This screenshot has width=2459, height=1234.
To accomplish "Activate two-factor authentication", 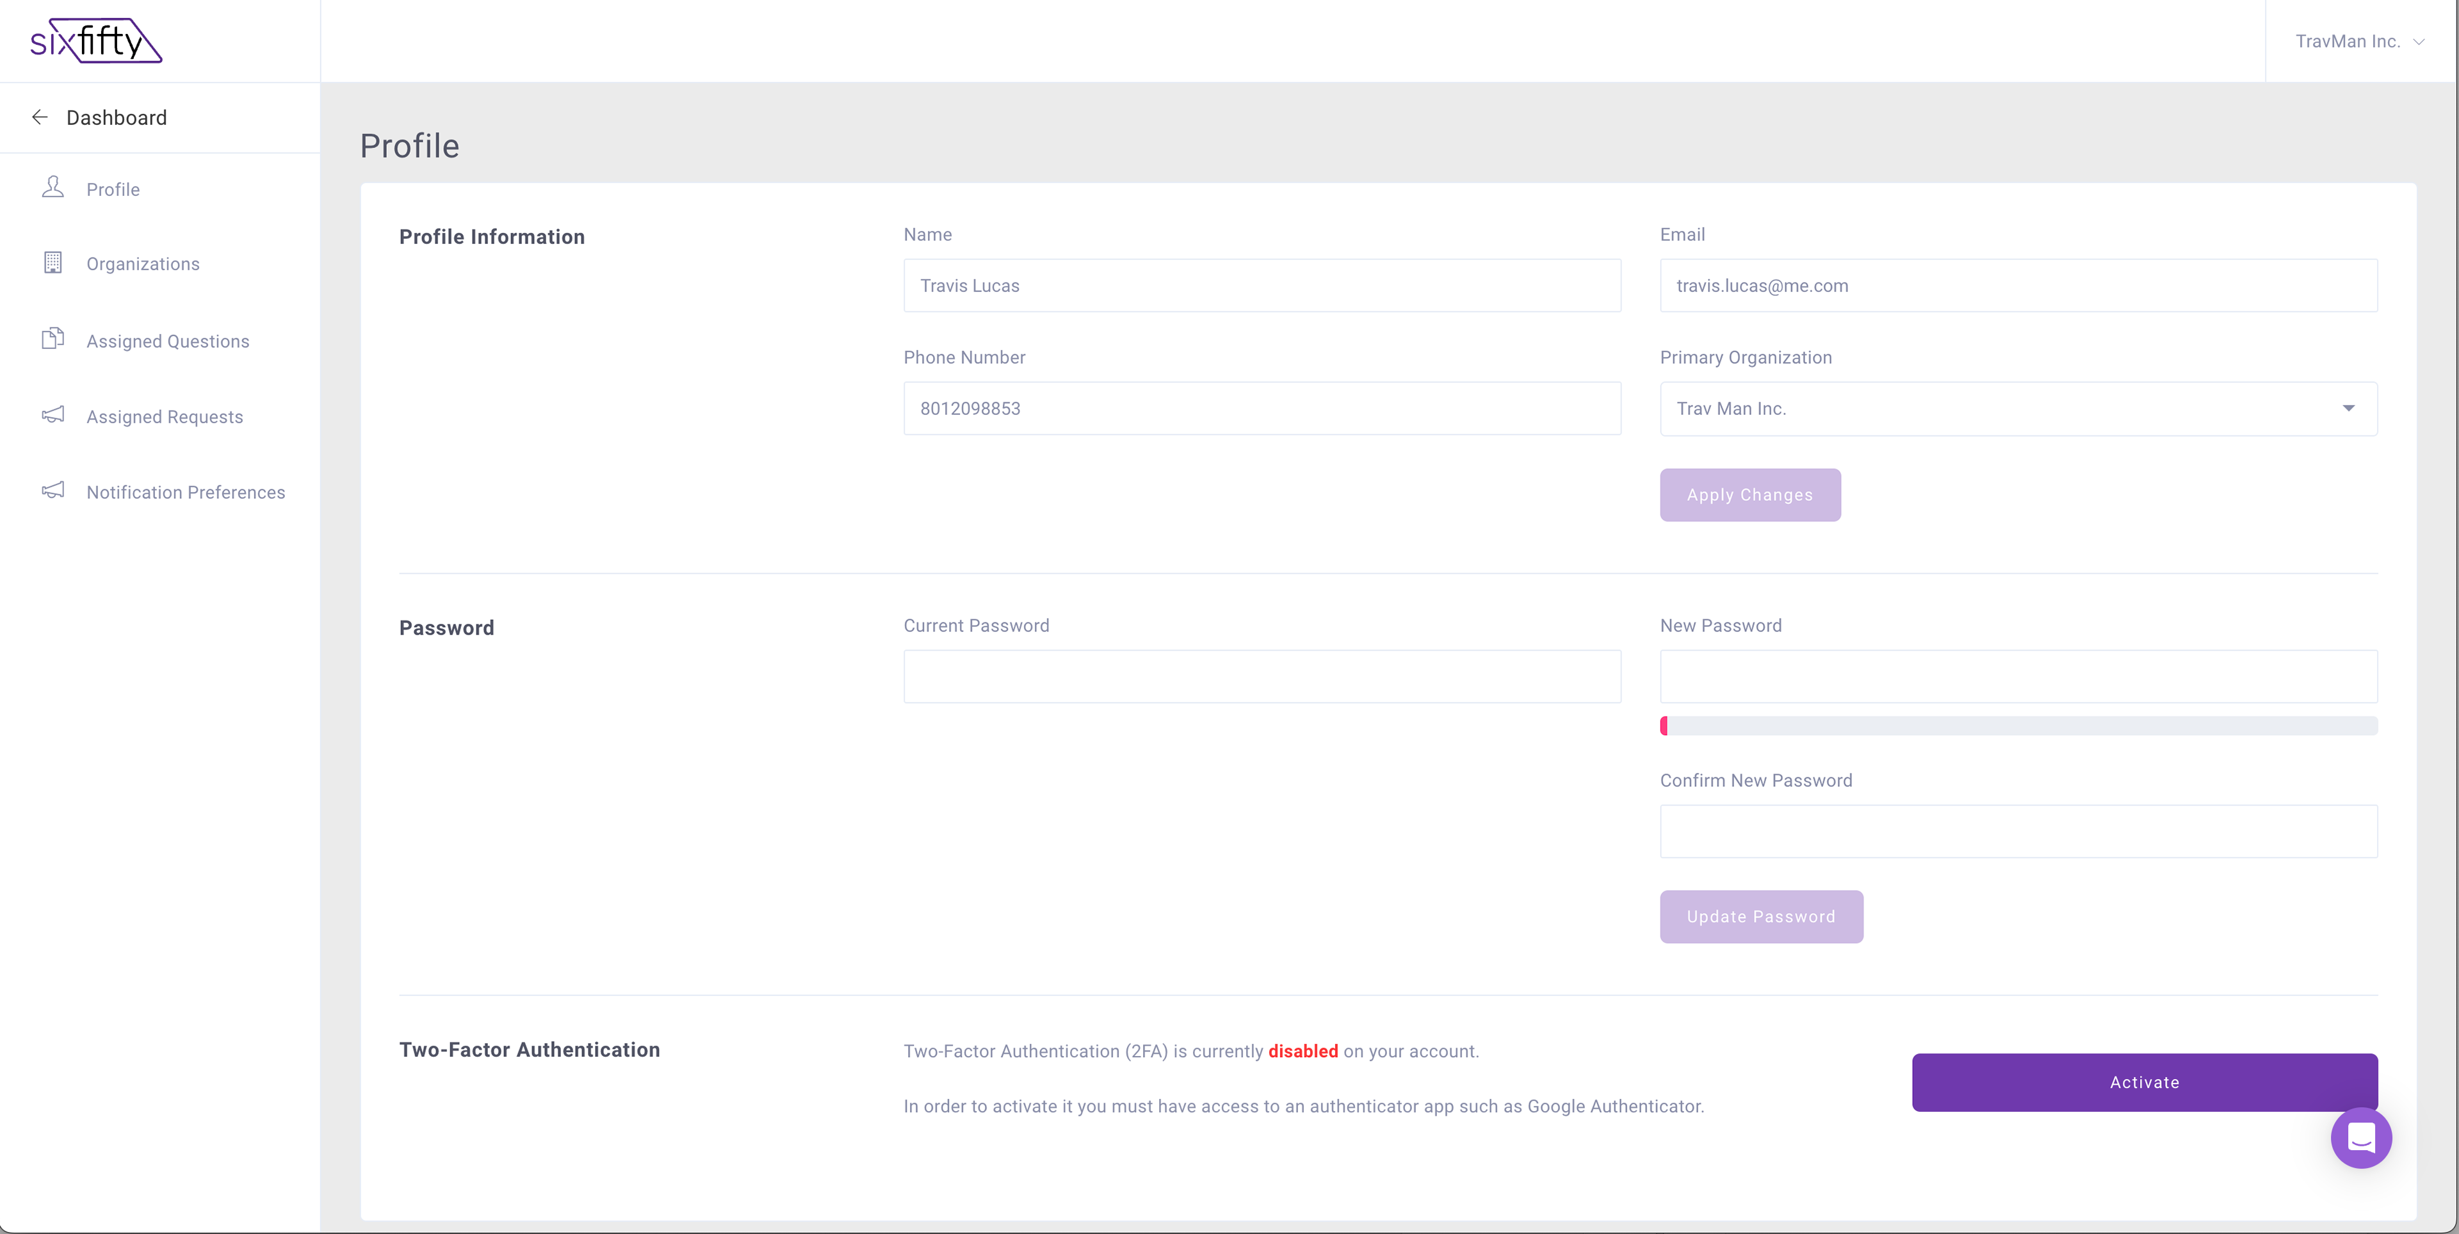I will coord(2143,1082).
